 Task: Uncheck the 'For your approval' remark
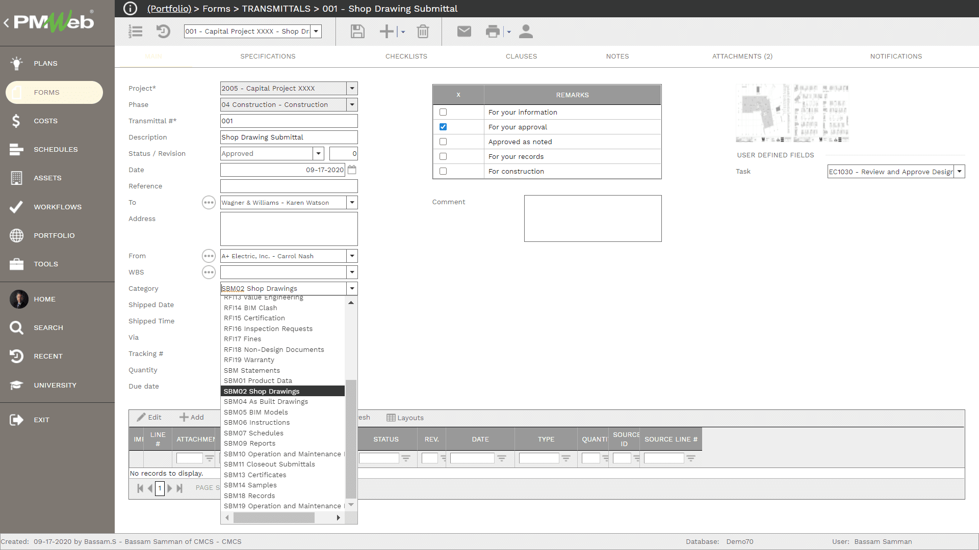pos(443,126)
